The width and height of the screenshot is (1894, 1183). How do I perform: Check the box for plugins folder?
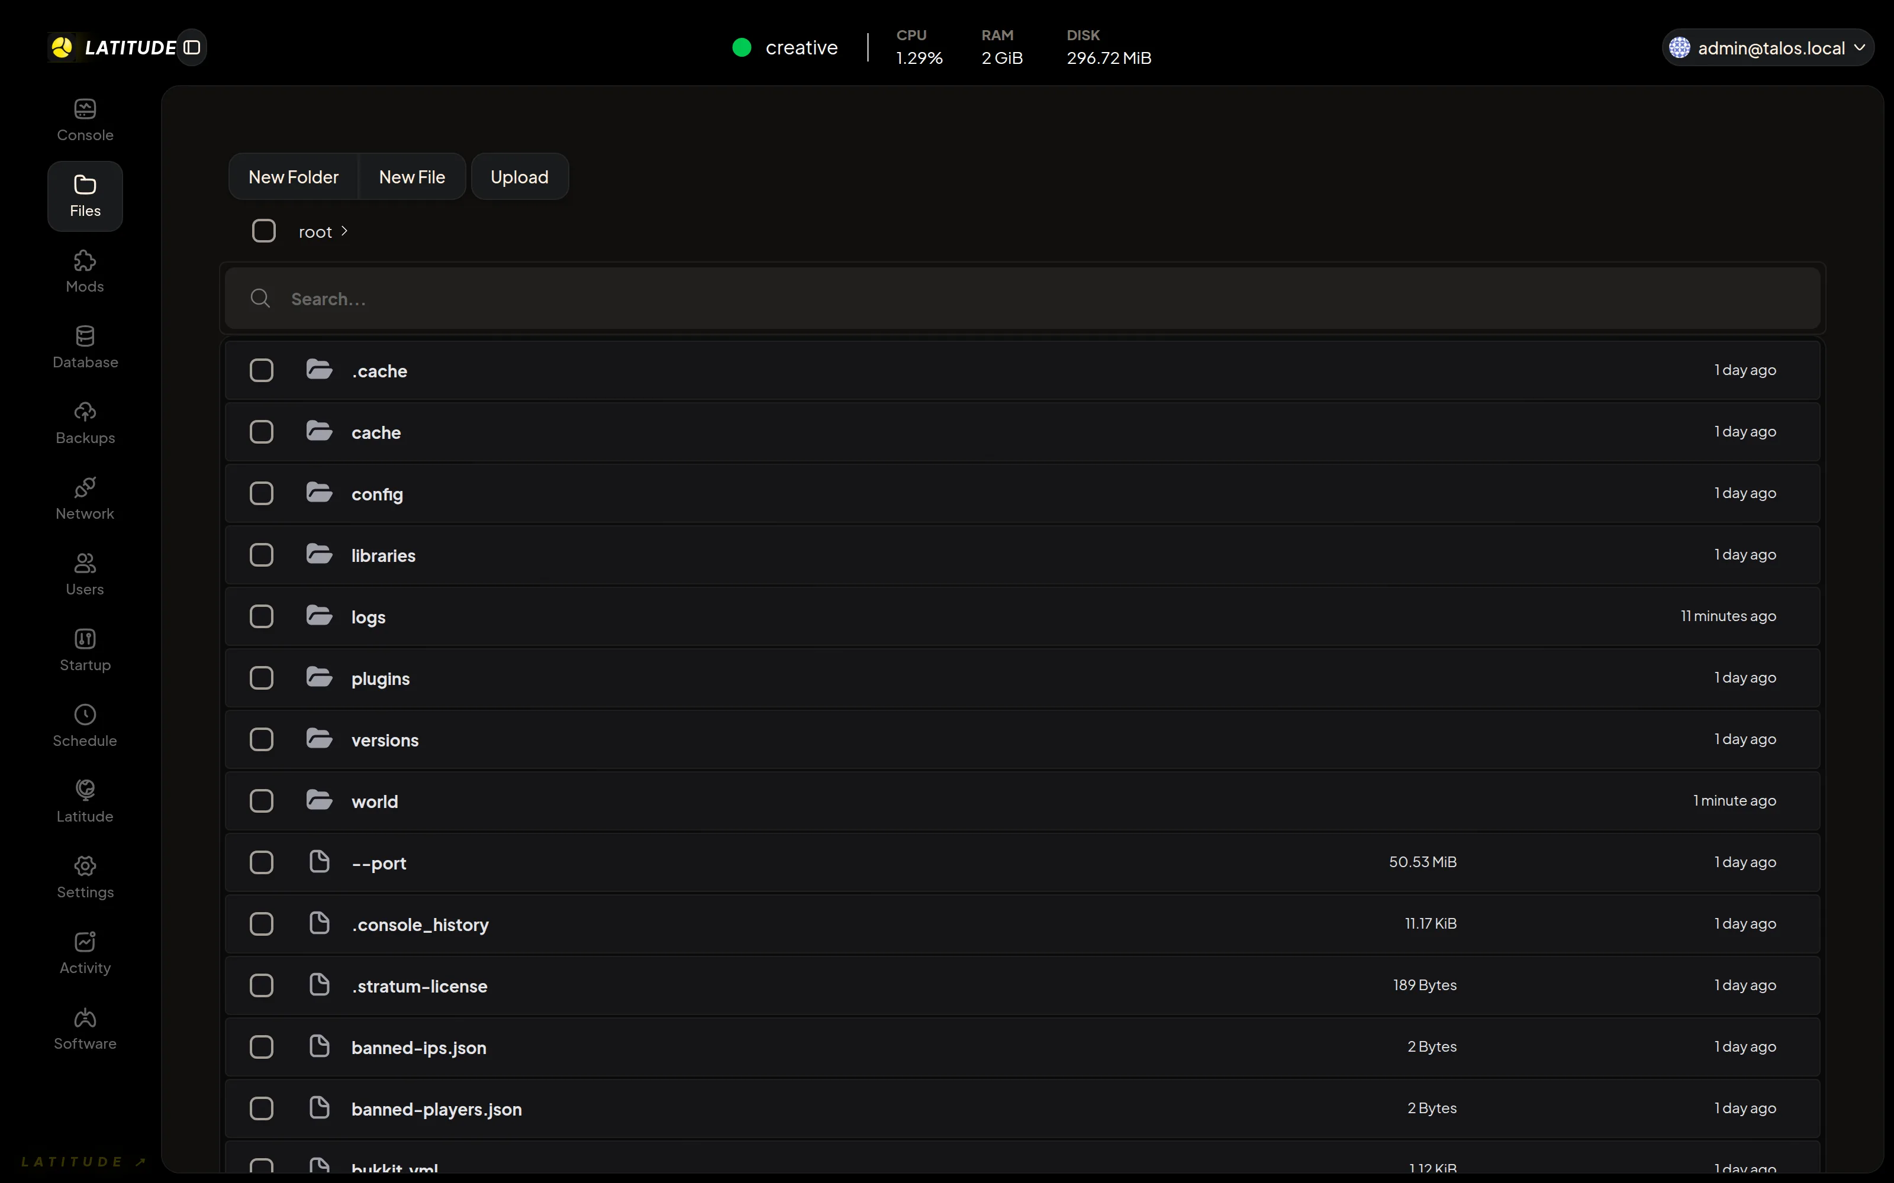click(262, 678)
